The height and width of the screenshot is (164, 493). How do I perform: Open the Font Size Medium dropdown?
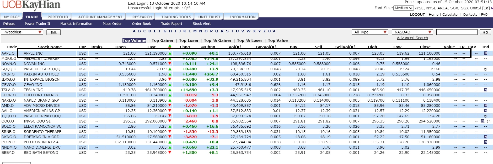click(403, 8)
